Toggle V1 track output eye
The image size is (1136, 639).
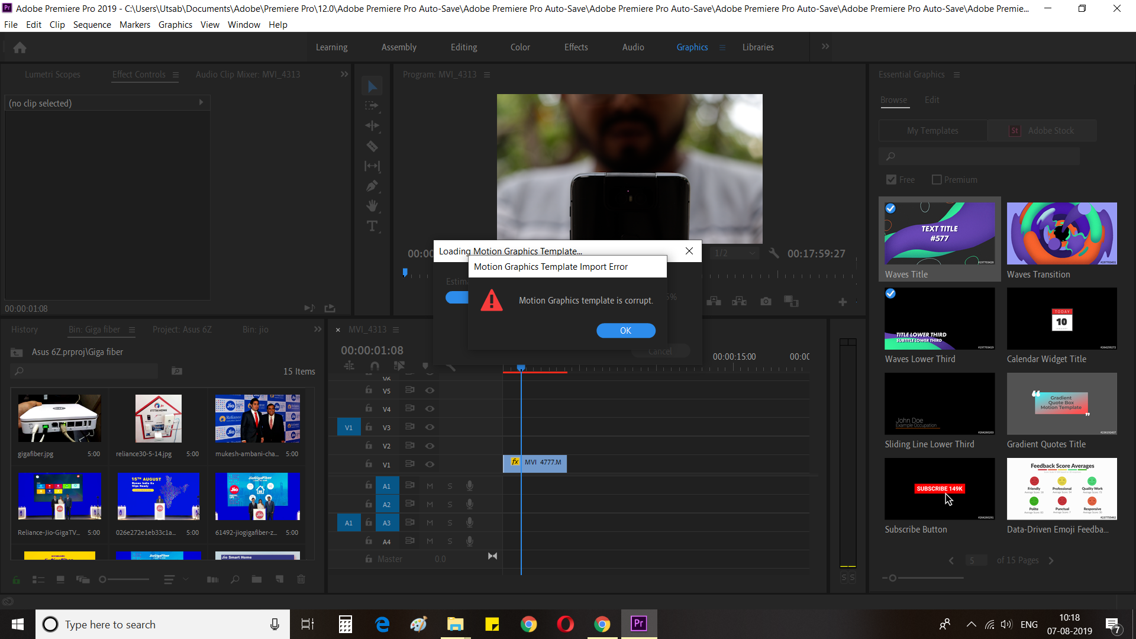(x=430, y=464)
